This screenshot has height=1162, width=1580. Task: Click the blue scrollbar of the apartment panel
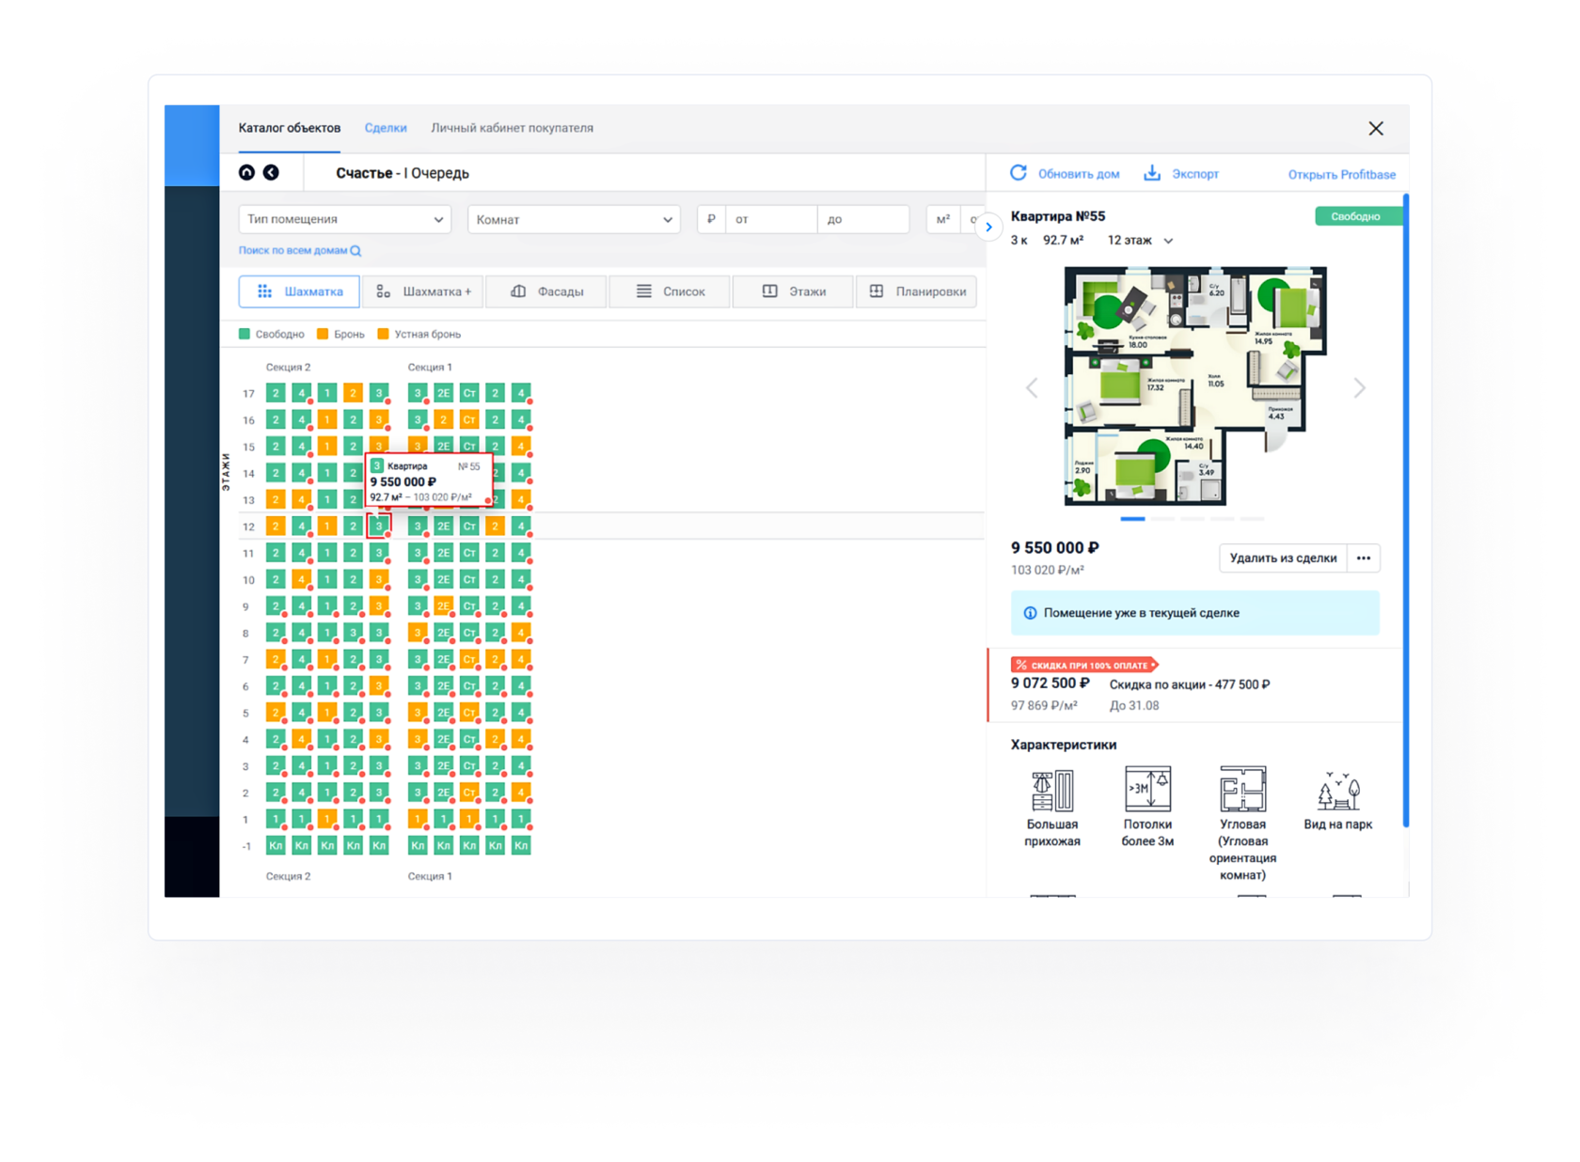(x=1406, y=511)
